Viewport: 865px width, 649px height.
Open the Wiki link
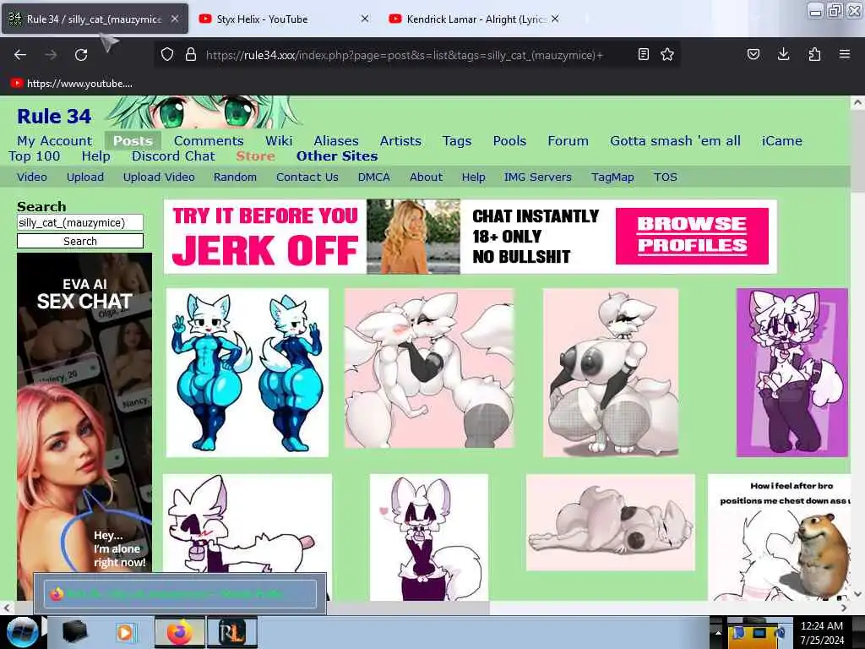[x=279, y=141]
